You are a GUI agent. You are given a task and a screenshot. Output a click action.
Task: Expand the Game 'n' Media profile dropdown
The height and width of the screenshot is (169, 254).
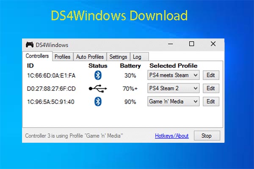pyautogui.click(x=173, y=101)
